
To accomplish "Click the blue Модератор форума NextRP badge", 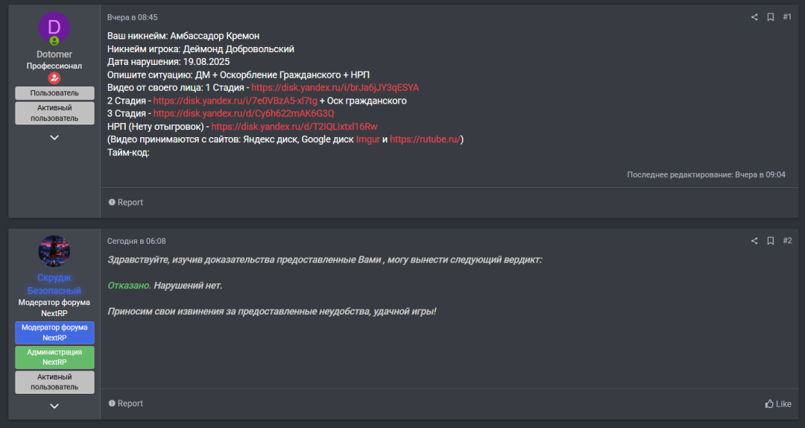I will pyautogui.click(x=54, y=333).
